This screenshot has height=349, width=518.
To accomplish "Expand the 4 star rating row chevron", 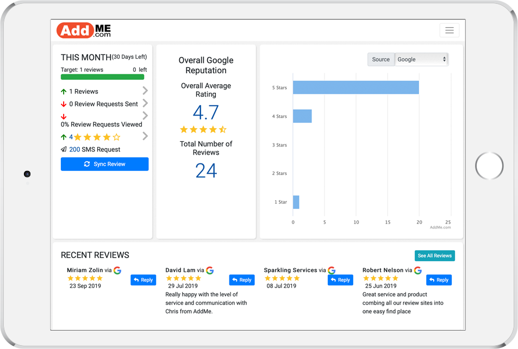I will pyautogui.click(x=145, y=136).
